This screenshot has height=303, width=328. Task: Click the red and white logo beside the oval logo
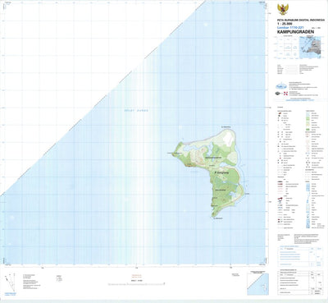[285, 94]
